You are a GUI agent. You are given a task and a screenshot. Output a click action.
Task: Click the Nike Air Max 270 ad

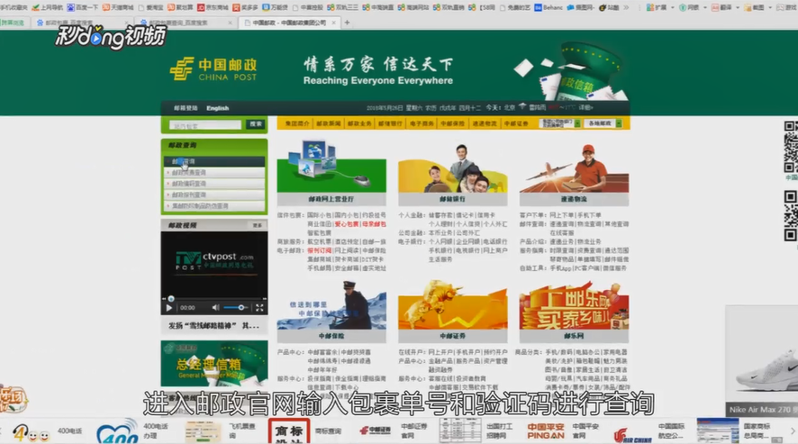(x=762, y=361)
